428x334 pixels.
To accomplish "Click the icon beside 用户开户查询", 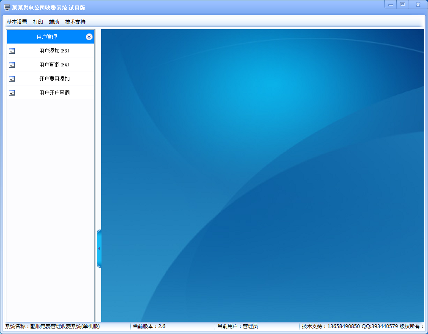I will tap(12, 93).
